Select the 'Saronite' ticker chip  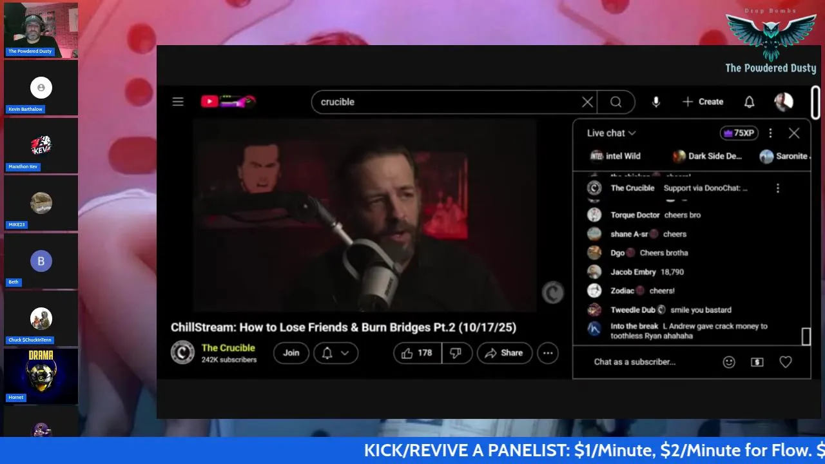pos(784,156)
